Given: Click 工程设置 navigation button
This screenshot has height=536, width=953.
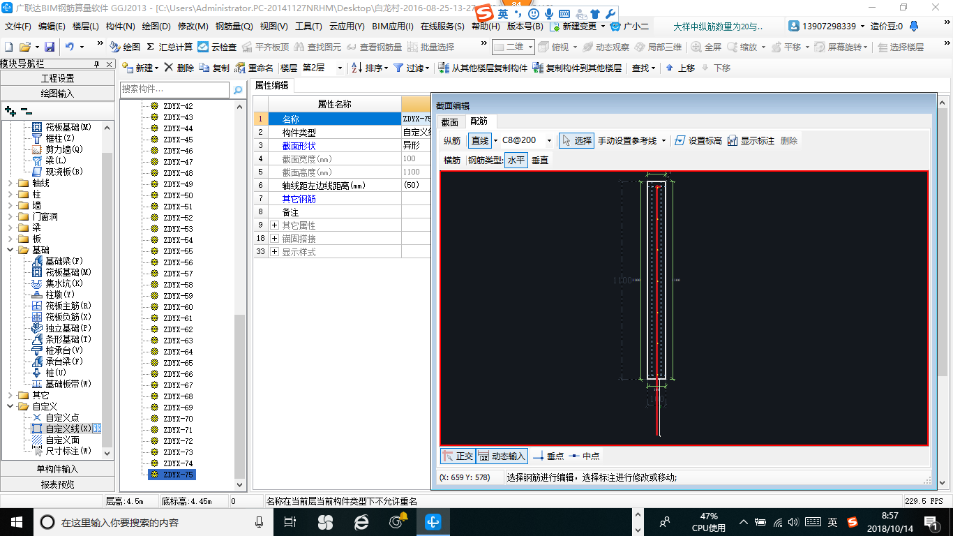Looking at the screenshot, I should tap(57, 78).
